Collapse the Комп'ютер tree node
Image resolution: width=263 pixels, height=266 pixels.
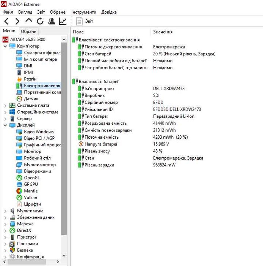tap(5, 46)
